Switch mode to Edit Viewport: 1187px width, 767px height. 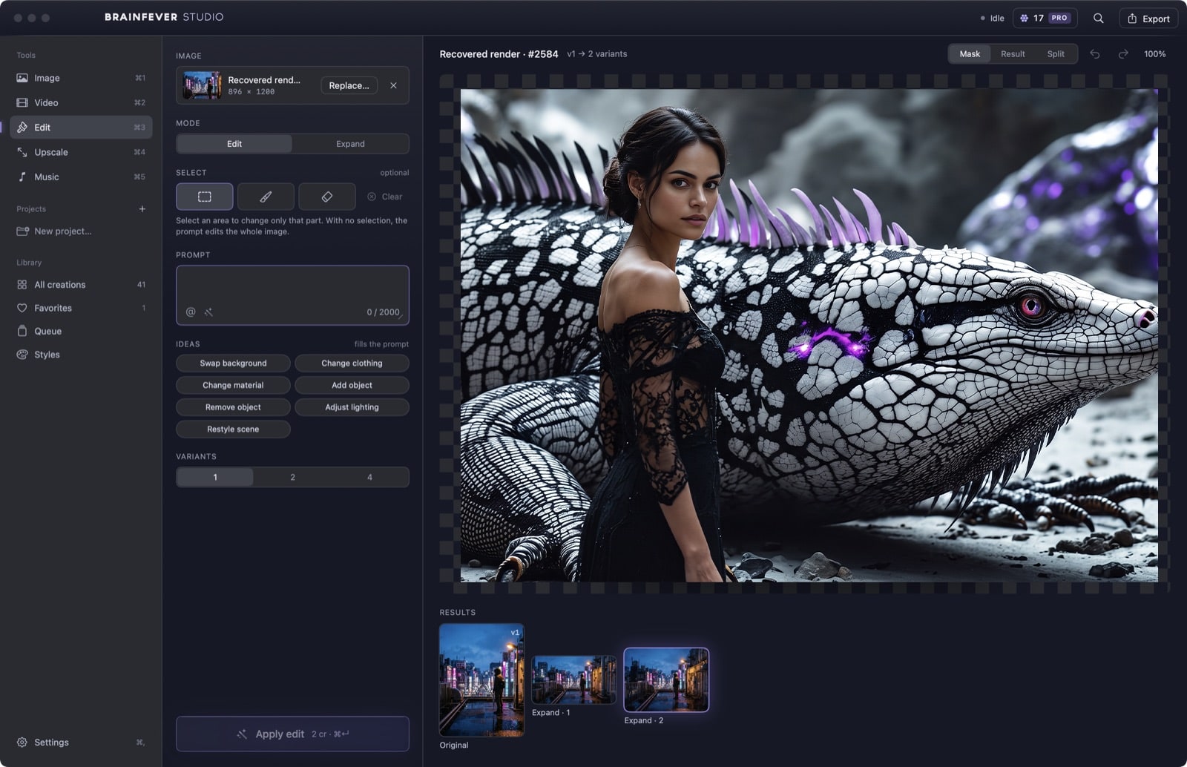click(x=234, y=144)
